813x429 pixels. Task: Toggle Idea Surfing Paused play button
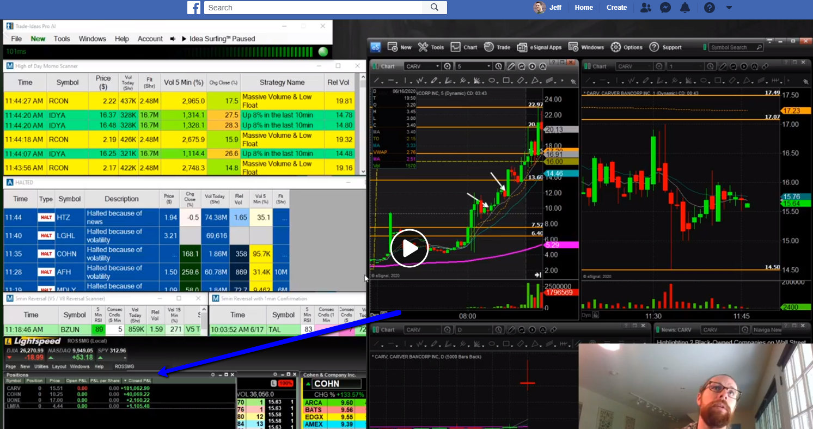184,39
